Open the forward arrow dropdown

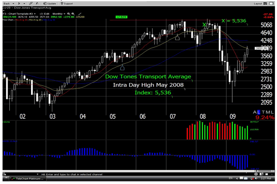pos(24,3)
